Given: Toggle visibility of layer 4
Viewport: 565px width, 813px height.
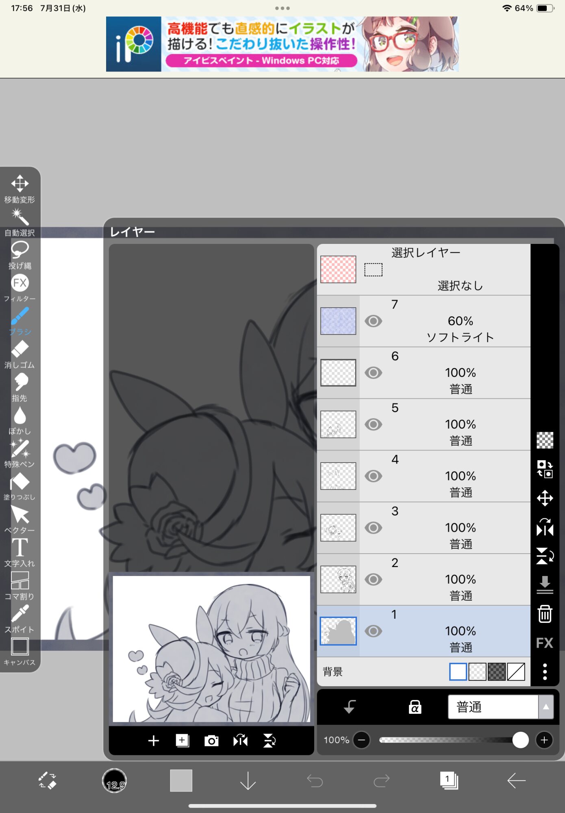Looking at the screenshot, I should (x=373, y=476).
